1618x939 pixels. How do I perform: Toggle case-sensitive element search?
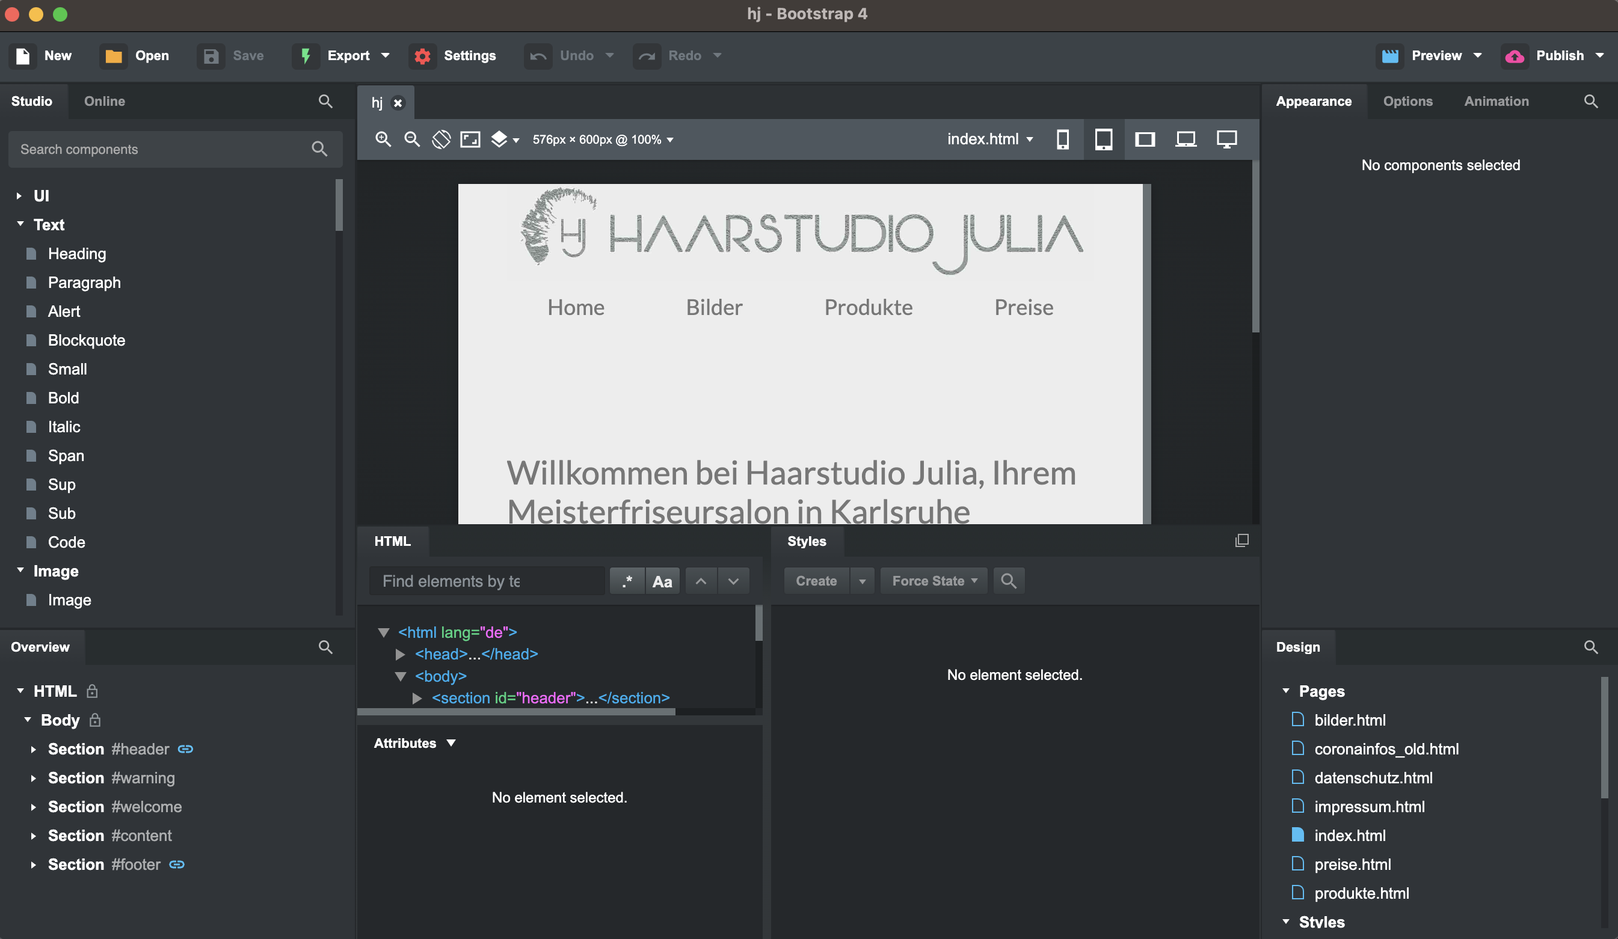pos(663,581)
